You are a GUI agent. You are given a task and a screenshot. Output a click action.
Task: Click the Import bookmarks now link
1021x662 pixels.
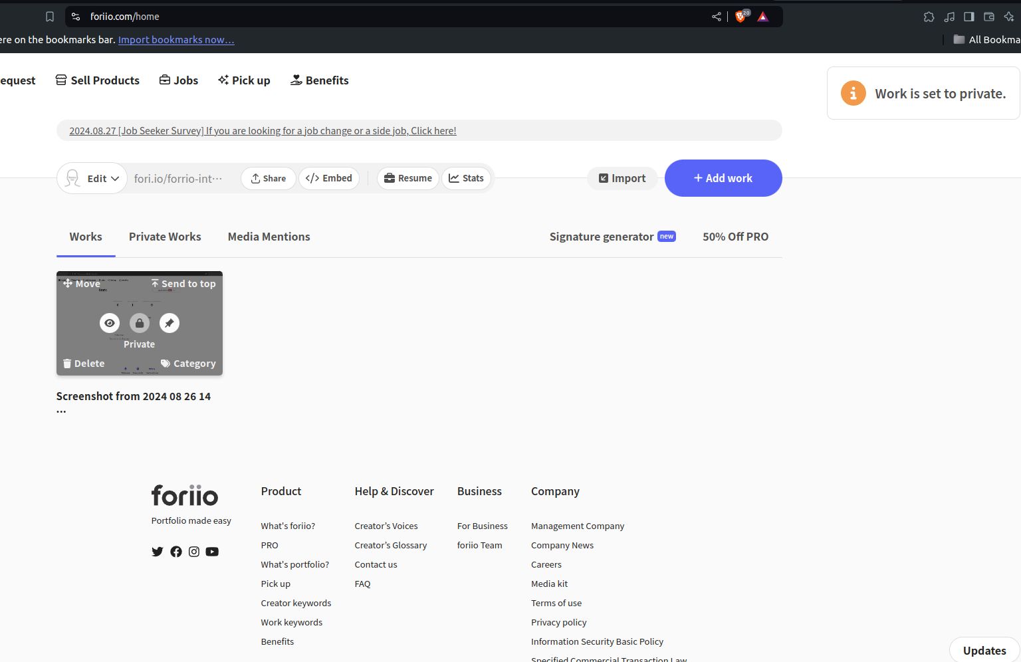[176, 40]
